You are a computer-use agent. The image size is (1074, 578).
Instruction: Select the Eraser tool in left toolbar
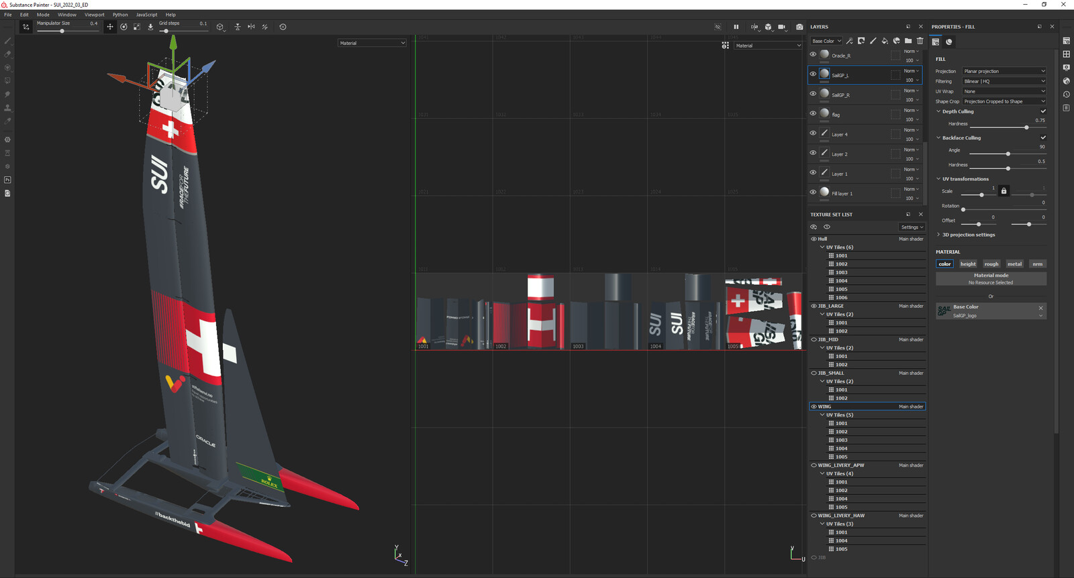point(7,54)
